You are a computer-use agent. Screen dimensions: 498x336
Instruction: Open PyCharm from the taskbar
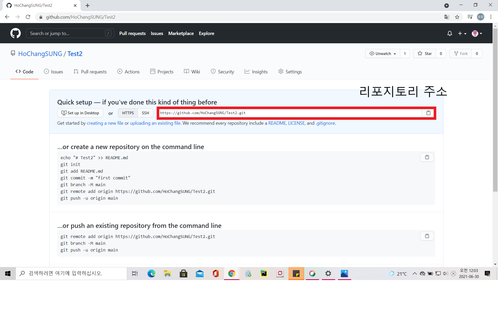click(264, 274)
